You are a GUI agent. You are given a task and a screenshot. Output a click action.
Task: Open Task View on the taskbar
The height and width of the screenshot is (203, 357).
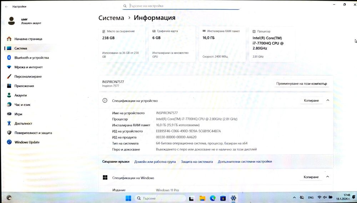[x=192, y=198]
